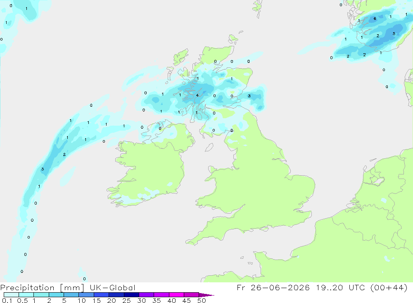Click the 40–45 mm legend color swatch
The image size is (413, 303).
click(x=176, y=295)
